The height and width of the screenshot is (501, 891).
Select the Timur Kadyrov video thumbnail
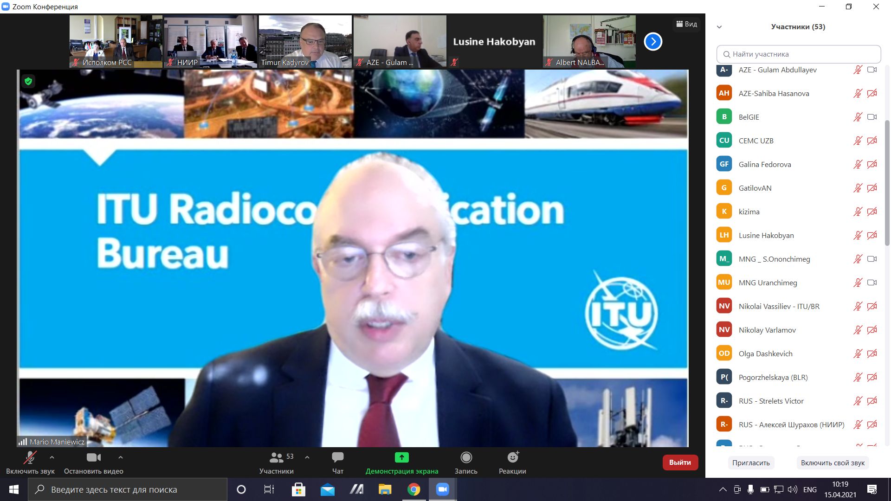pos(305,42)
